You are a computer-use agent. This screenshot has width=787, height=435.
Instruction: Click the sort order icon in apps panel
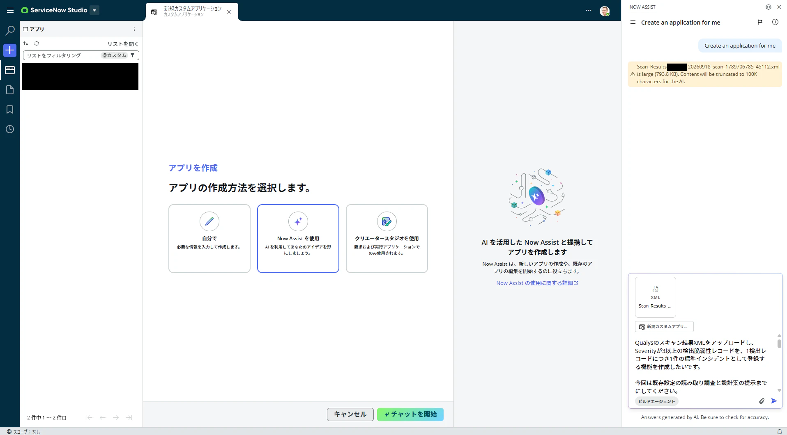pyautogui.click(x=26, y=43)
